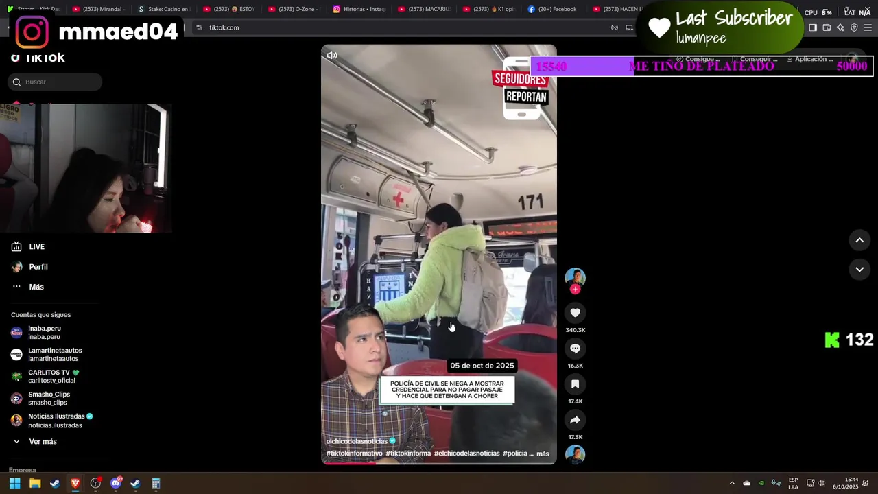Image resolution: width=878 pixels, height=494 pixels.
Task: Open the Calculator taskbar icon
Action: click(156, 484)
